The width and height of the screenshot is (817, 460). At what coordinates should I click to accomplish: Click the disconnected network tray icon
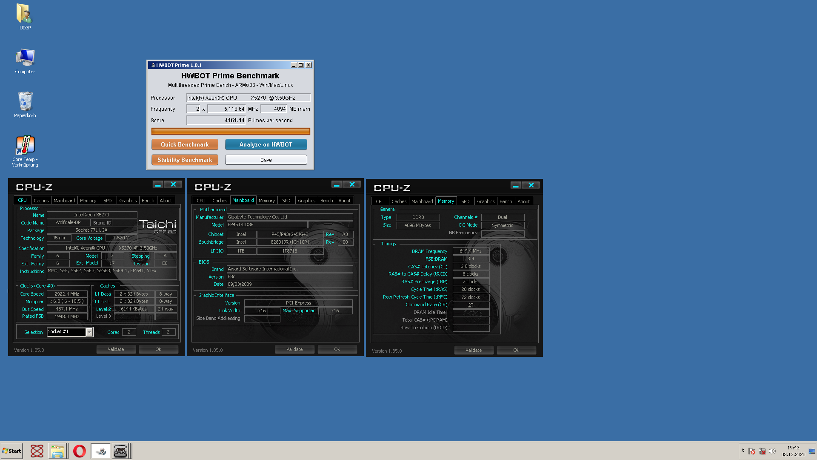[762, 451]
